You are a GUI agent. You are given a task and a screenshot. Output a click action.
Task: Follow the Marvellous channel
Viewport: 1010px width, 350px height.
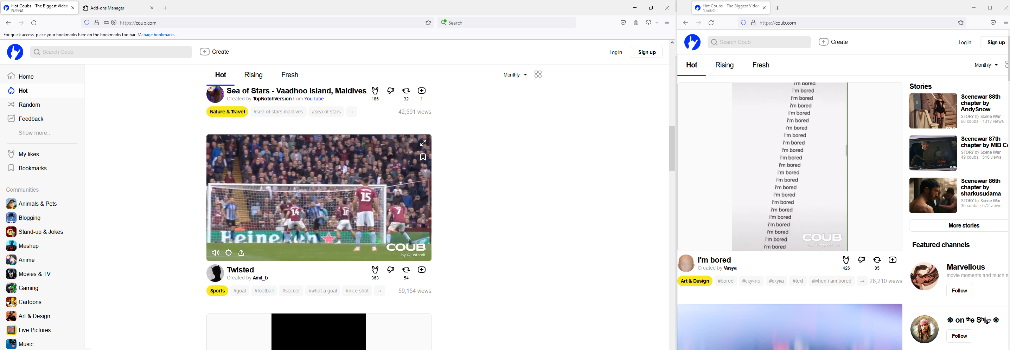[x=959, y=290]
